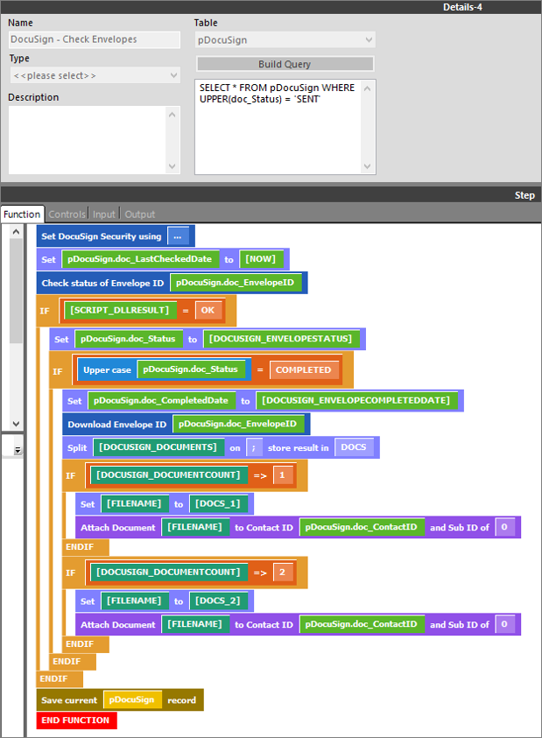Open the Table dropdown showing pDocuSign

[x=285, y=40]
